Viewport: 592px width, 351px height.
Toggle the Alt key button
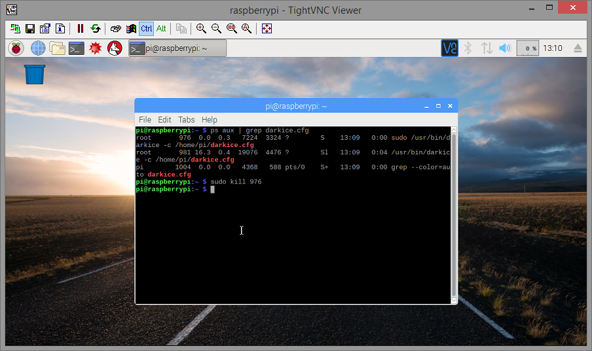[161, 29]
